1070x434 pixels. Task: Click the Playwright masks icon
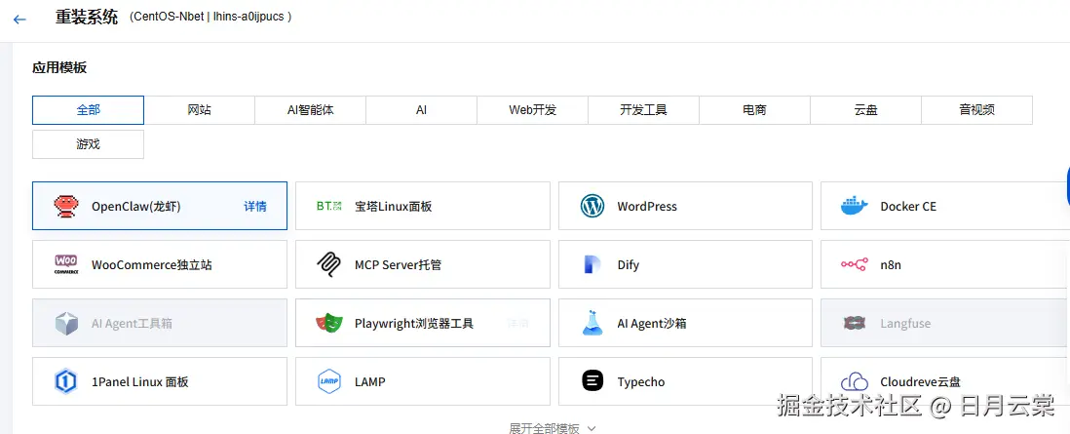tap(329, 323)
